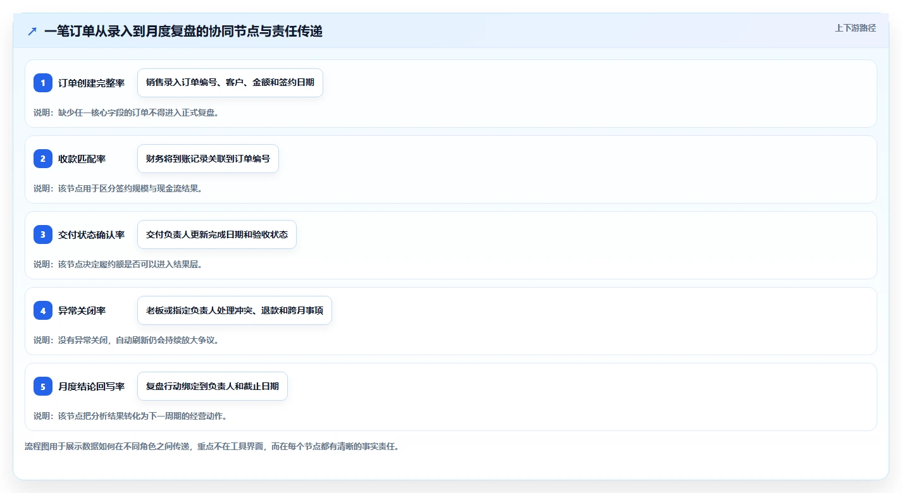
Task: Click the step 4 number badge
Action: point(43,310)
